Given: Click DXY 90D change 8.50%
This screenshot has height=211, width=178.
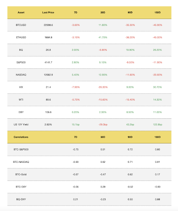Looking at the screenshot, I should pyautogui.click(x=130, y=112).
